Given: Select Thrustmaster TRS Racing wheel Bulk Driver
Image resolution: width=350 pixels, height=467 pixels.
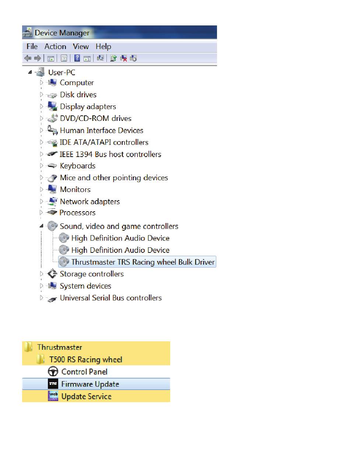Looking at the screenshot, I should pyautogui.click(x=137, y=262).
